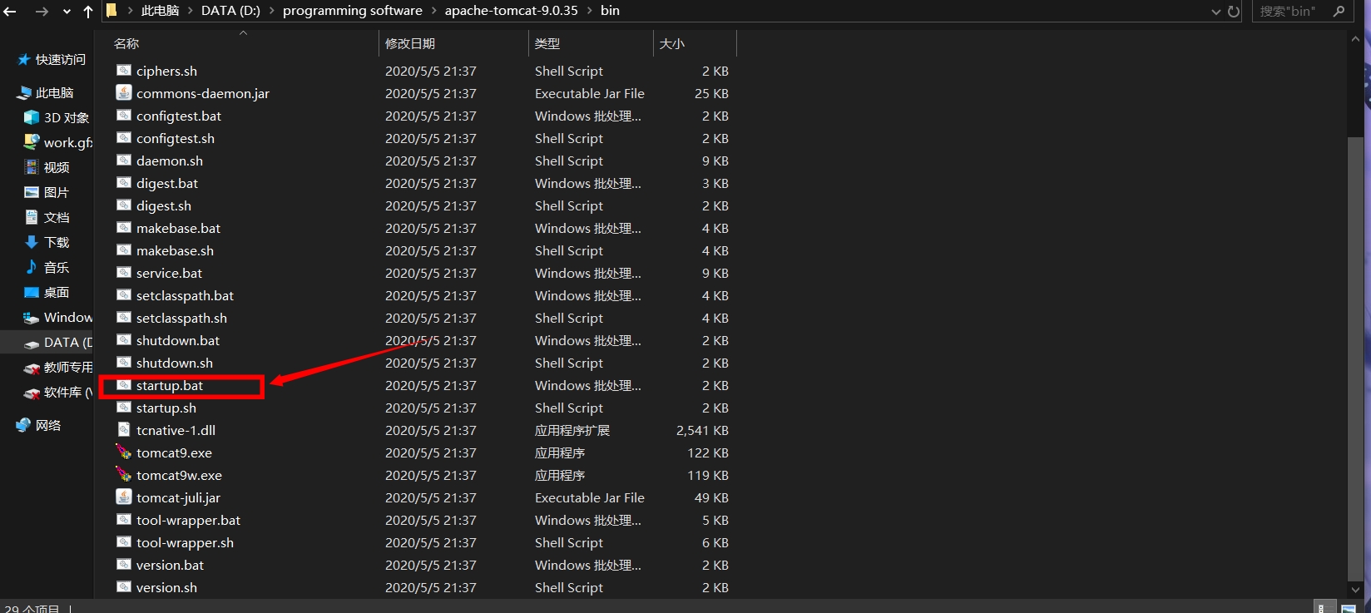Click setclasspath.sh file name
Image resolution: width=1371 pixels, height=613 pixels.
coord(181,318)
